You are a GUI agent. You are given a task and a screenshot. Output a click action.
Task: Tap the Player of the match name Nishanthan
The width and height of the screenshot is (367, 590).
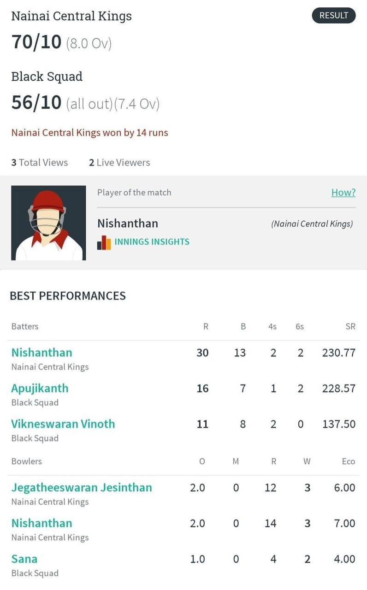128,224
